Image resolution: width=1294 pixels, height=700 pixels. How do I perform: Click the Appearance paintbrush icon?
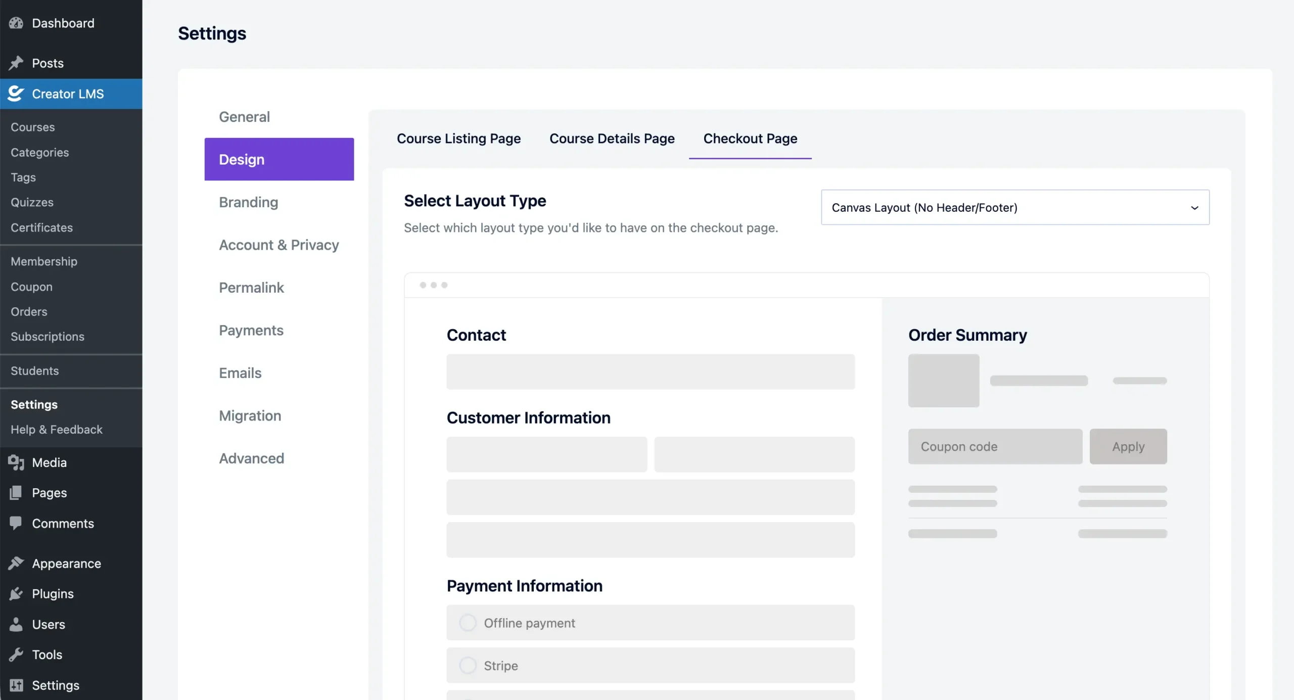point(16,563)
